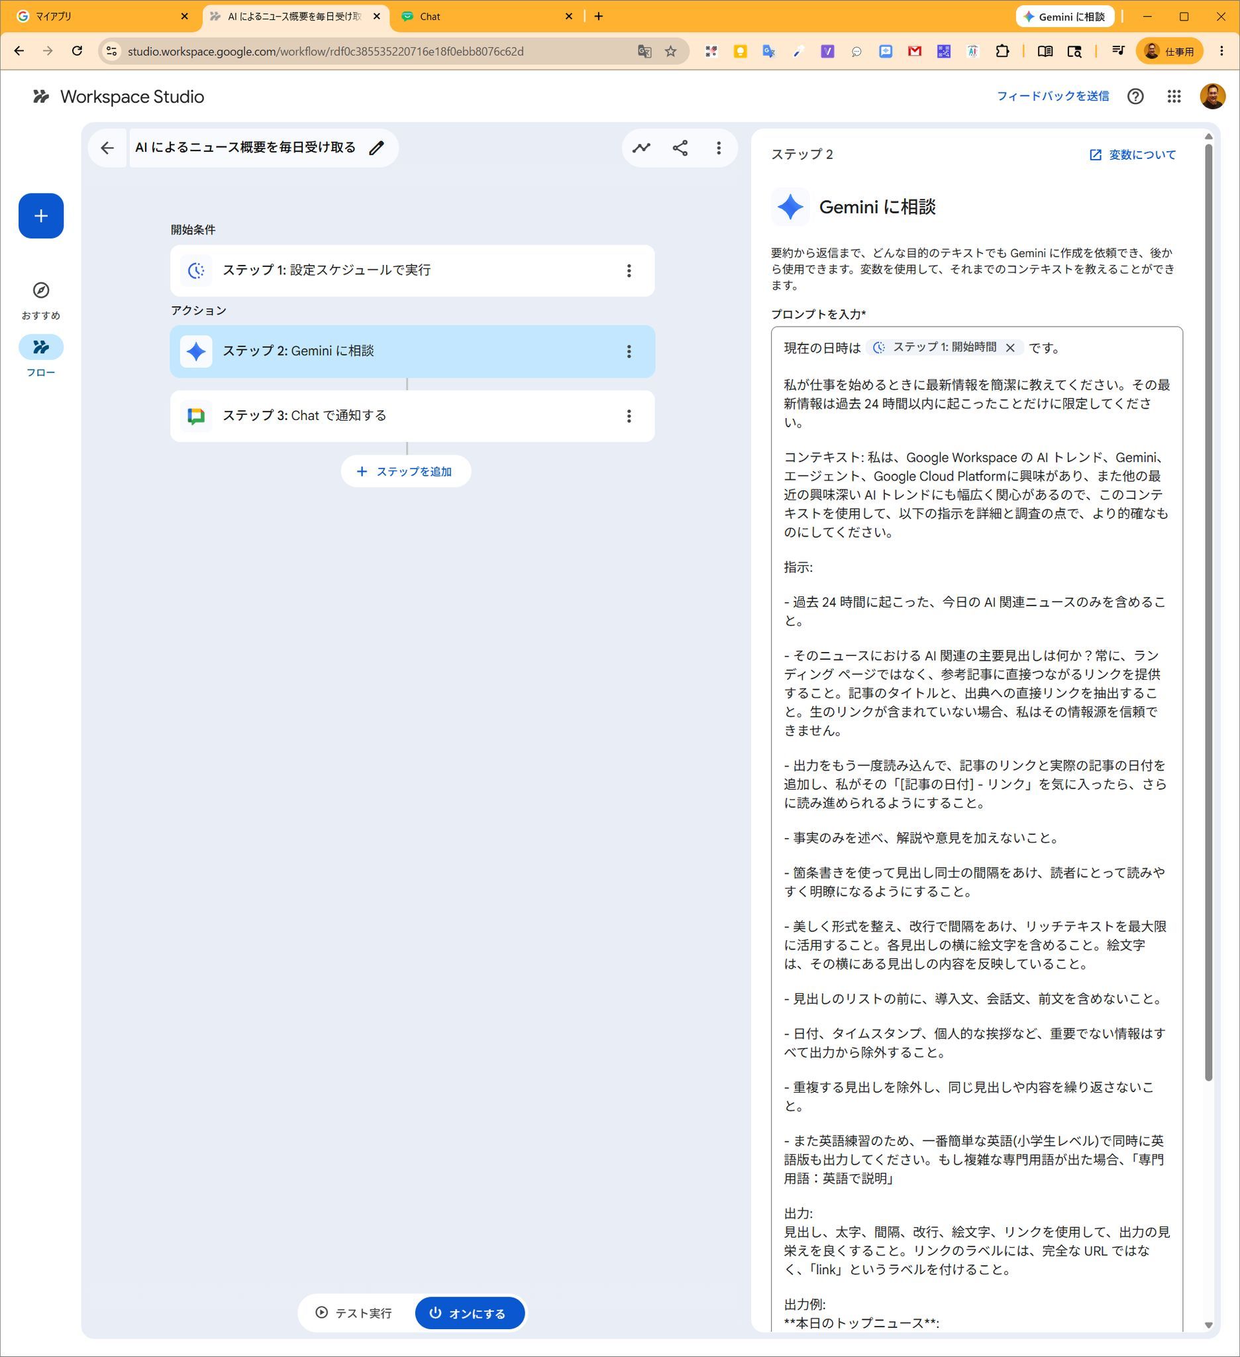Open the AI extension icon
The width and height of the screenshot is (1240, 1357).
pyautogui.click(x=973, y=51)
